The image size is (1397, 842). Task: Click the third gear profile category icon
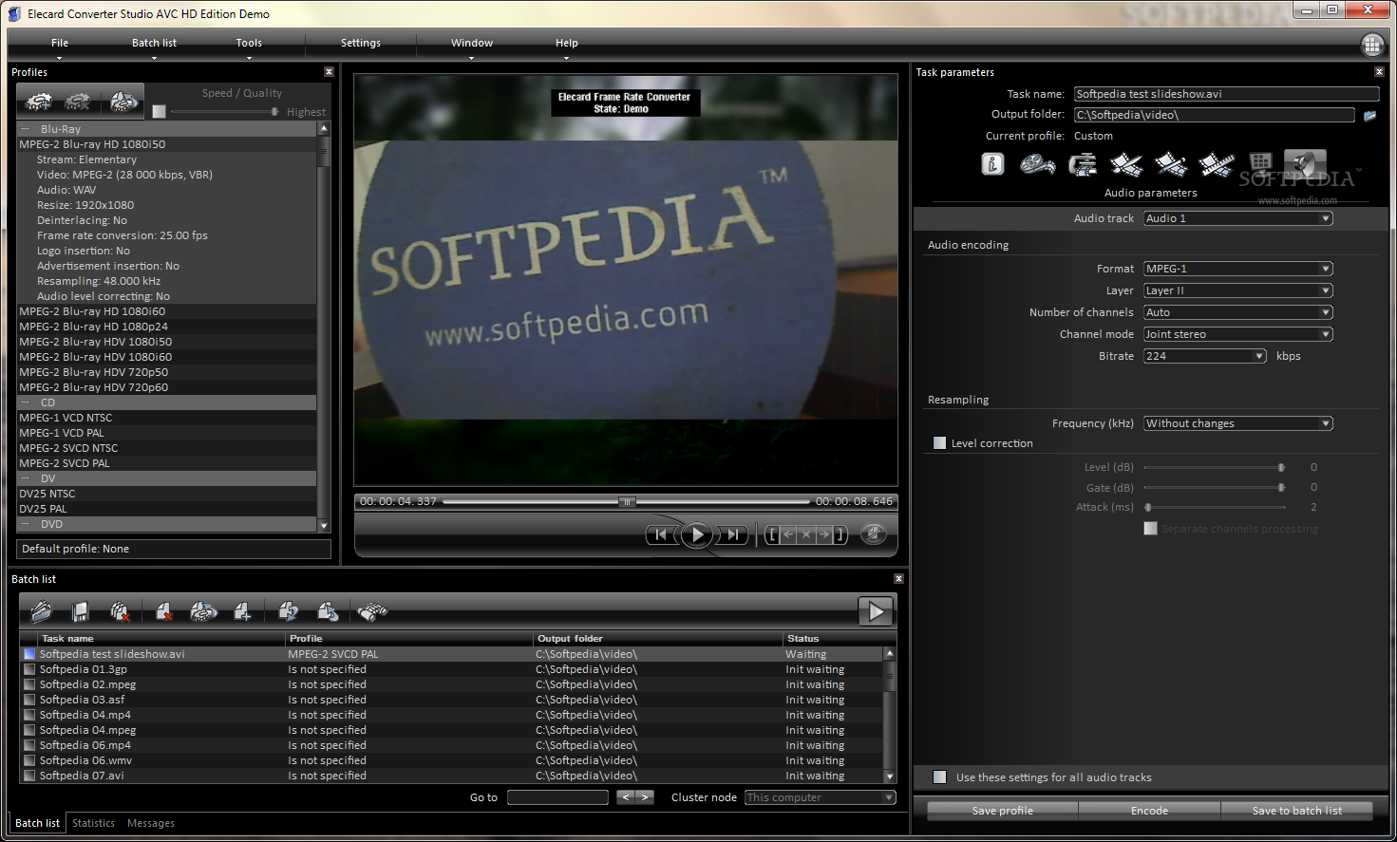[123, 101]
